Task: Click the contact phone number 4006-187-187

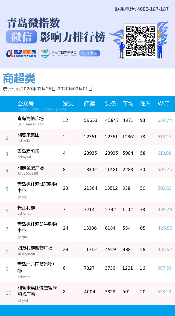Action: click(153, 9)
